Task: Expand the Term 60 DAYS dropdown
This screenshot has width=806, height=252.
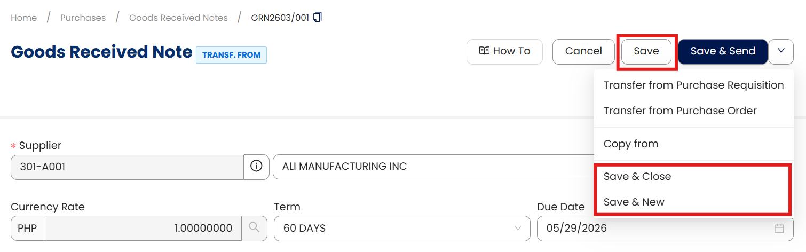Action: pos(517,229)
